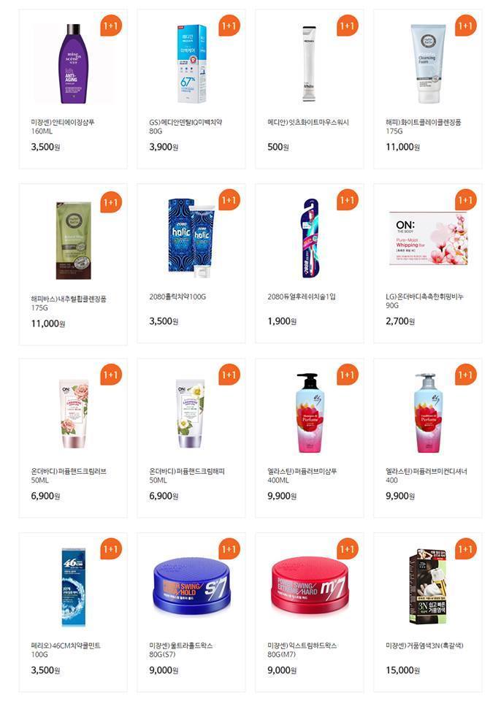The width and height of the screenshot is (501, 701).
Task: Open the green Happy Bath cleansing foam image
Action: point(73,240)
